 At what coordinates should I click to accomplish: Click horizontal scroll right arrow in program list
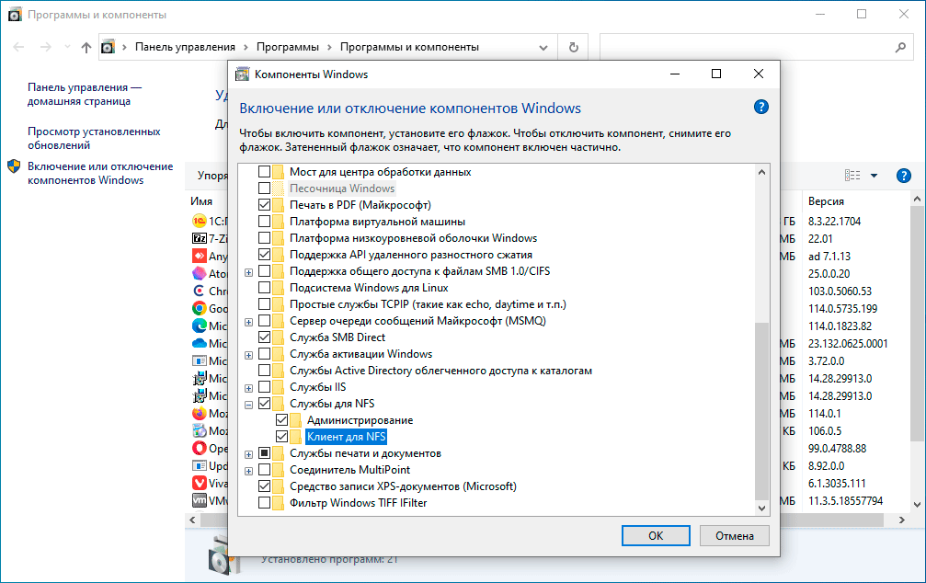click(x=901, y=520)
